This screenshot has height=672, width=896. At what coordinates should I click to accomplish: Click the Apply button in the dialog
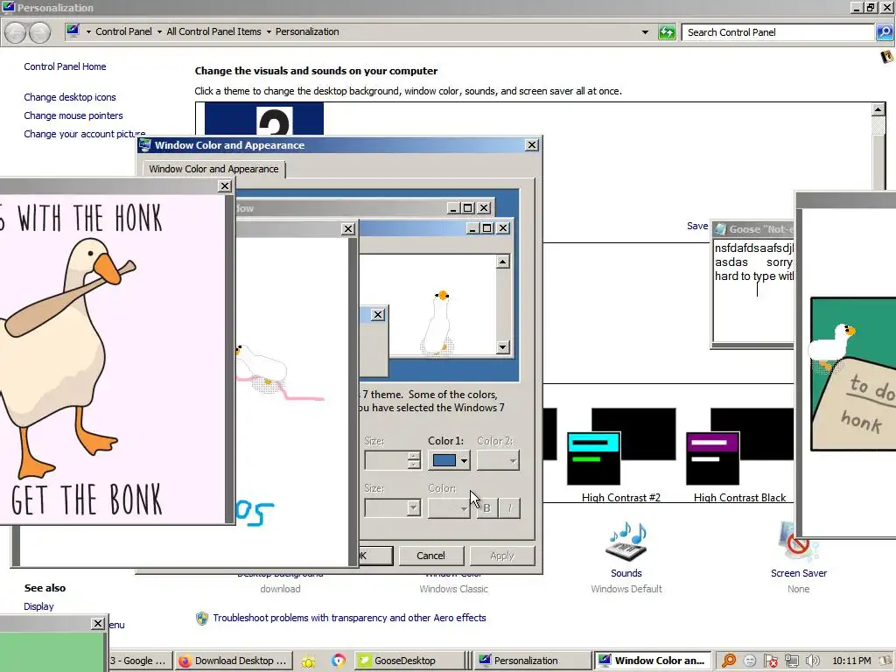501,556
